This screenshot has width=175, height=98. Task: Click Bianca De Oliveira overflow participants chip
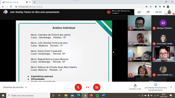pos(120,12)
